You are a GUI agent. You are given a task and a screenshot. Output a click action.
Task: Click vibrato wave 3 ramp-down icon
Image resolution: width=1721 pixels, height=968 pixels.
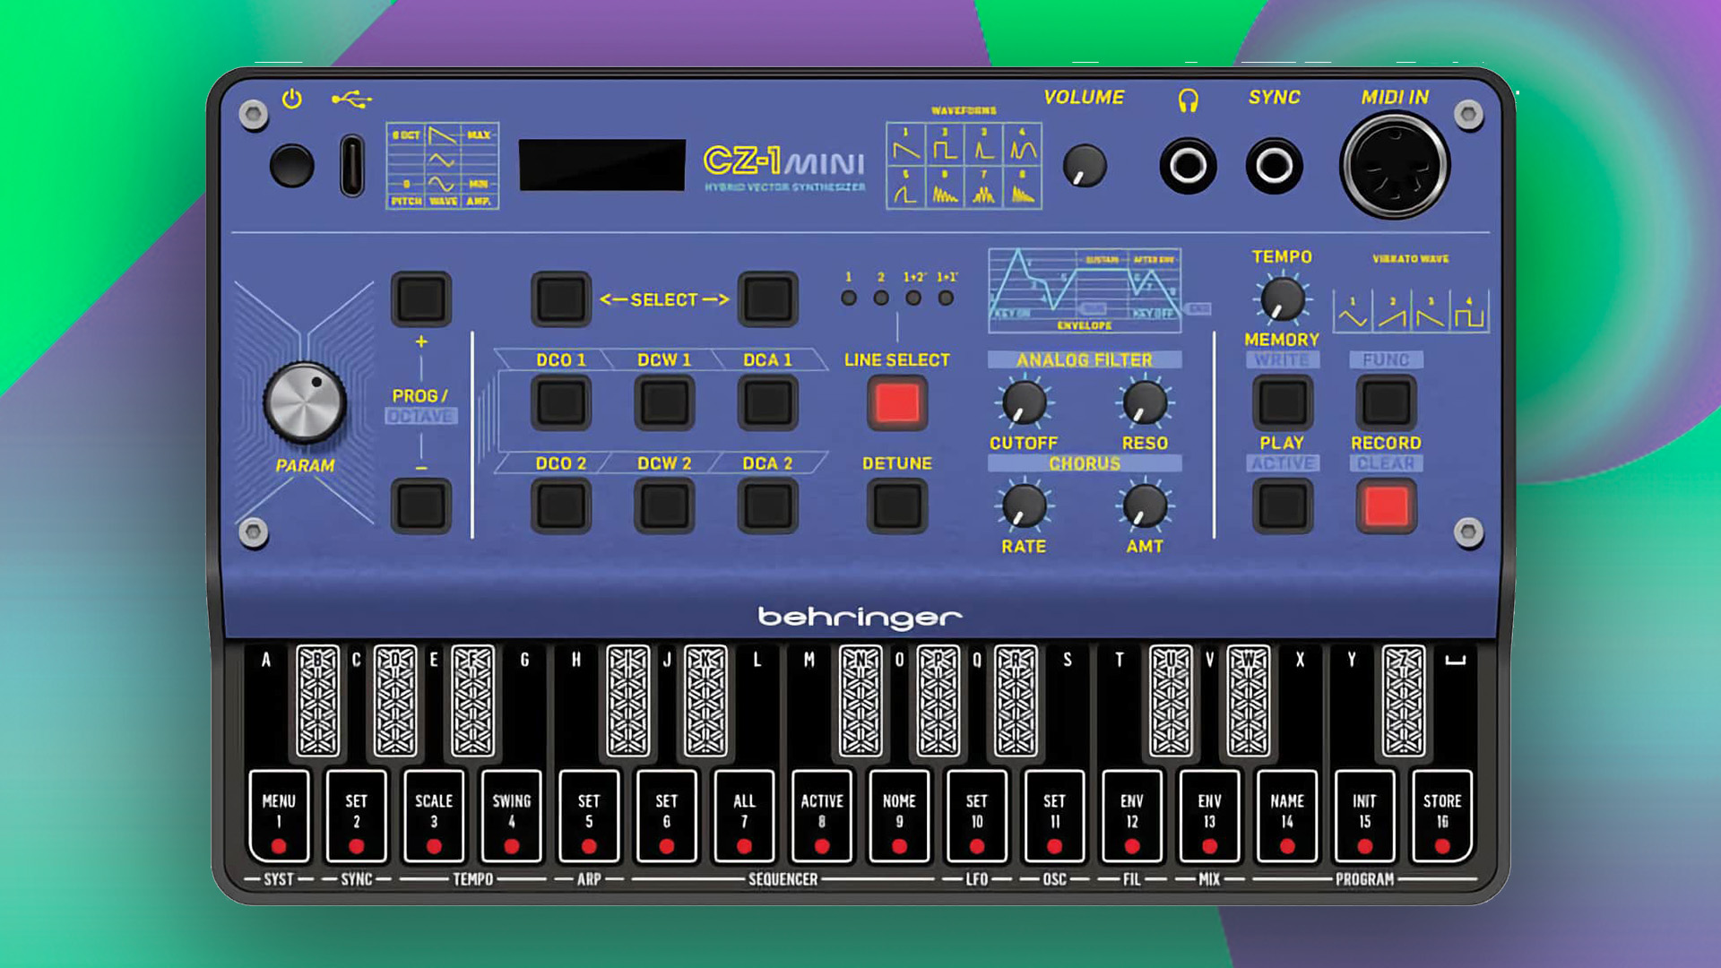click(x=1431, y=311)
